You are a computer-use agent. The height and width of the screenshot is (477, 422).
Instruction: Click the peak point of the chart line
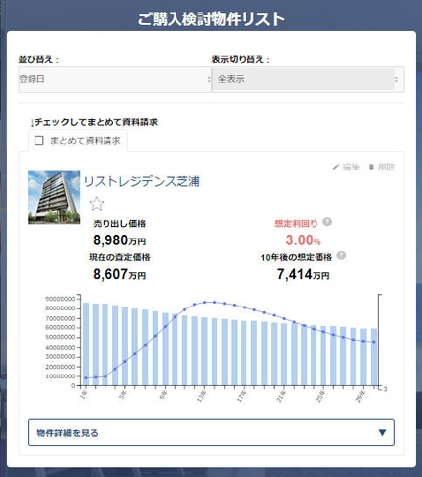[x=209, y=302]
